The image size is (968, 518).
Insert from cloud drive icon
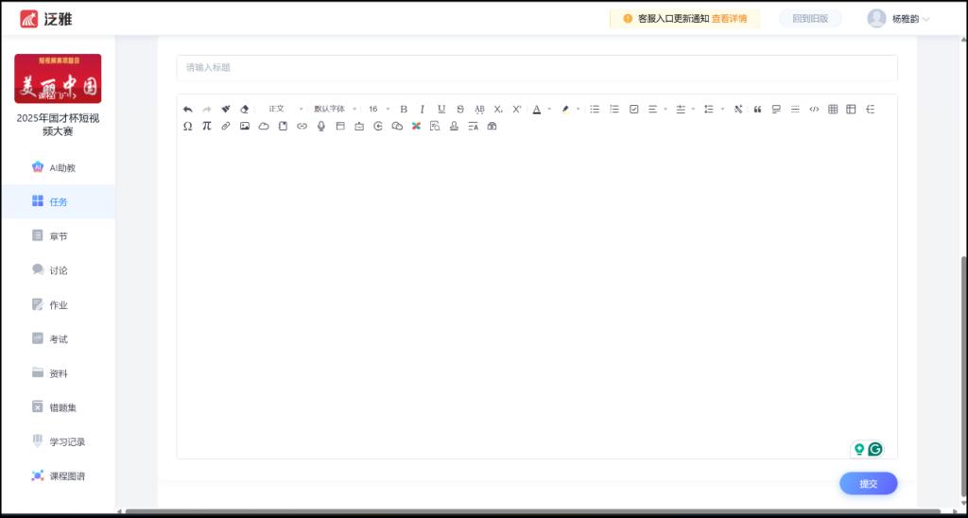264,126
